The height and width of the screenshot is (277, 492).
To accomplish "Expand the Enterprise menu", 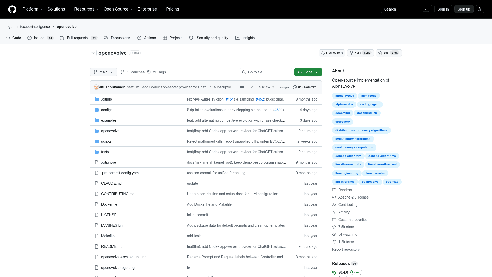I will (x=149, y=9).
